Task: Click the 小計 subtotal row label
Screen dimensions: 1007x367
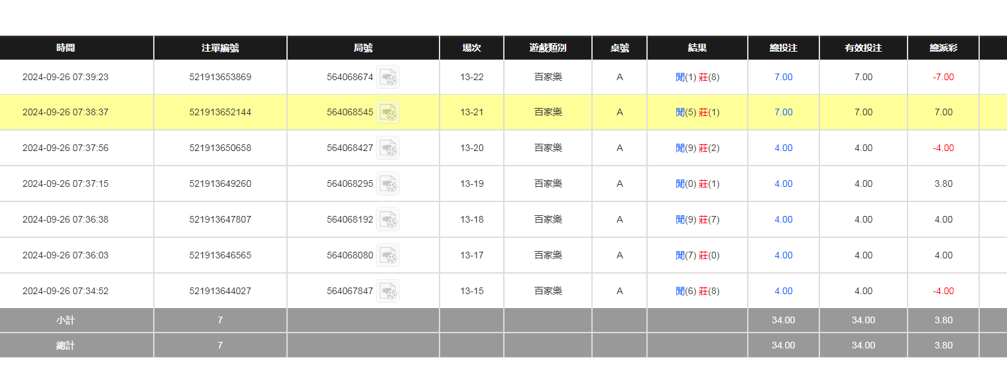Action: click(x=66, y=321)
